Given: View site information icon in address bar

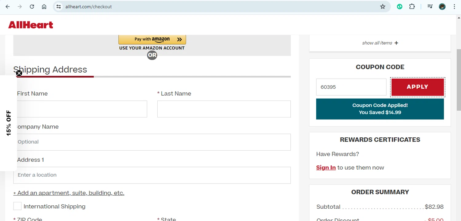Looking at the screenshot, I should [59, 6].
